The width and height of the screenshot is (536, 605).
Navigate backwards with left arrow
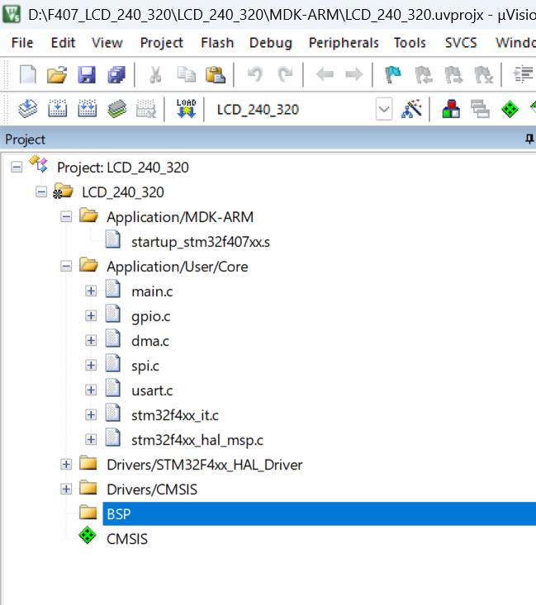tap(325, 74)
